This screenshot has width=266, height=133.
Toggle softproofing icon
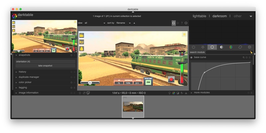[x=182, y=93]
